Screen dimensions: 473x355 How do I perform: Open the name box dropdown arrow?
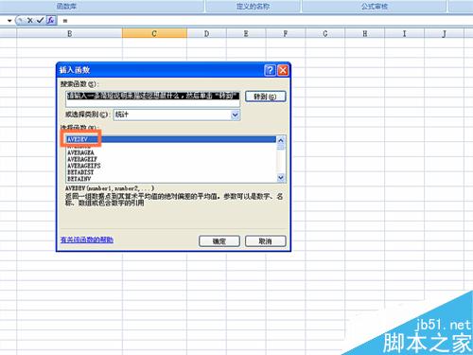tap(9, 21)
